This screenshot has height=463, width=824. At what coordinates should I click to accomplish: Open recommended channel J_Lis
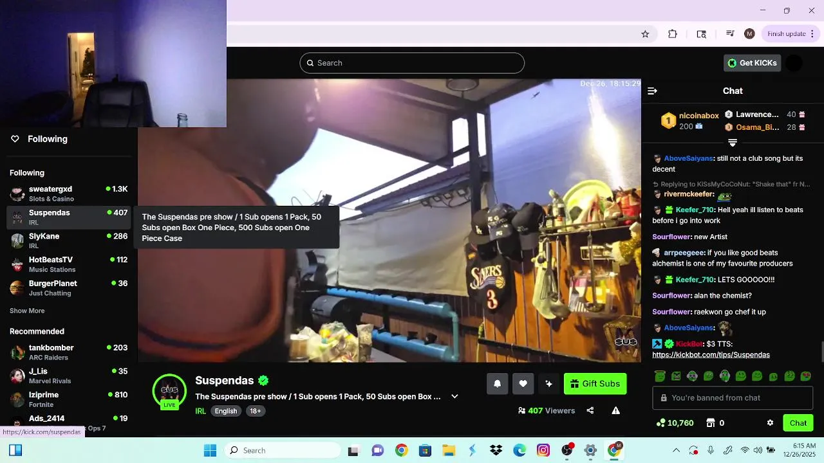coord(69,376)
